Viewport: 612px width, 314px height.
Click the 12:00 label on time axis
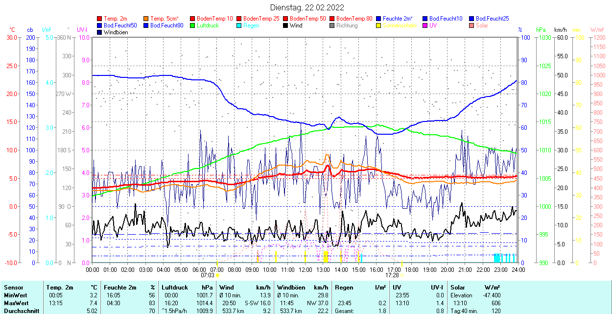[x=305, y=269]
